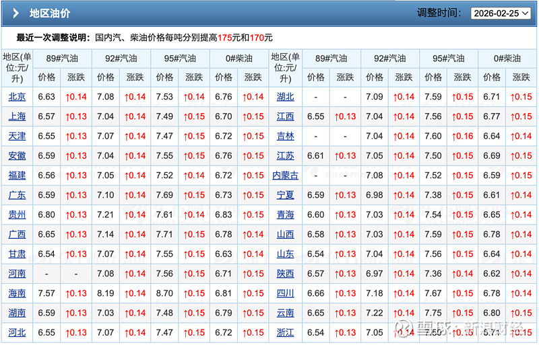Click 内蒙古 0# diesel price 6.59

492,176
